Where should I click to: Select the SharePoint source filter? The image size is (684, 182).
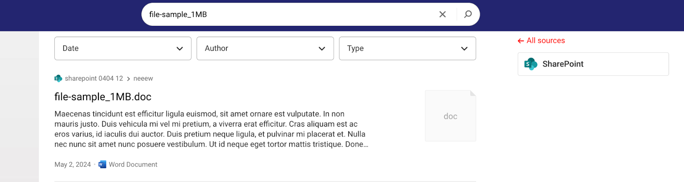593,64
